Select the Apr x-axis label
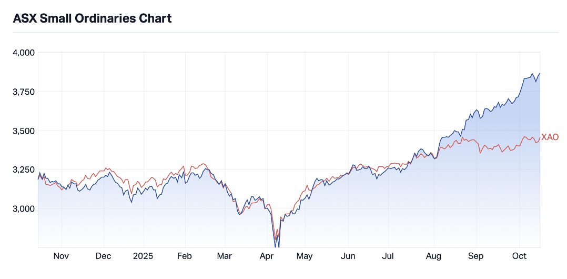Viewport: 567px width, 279px height. point(267,256)
